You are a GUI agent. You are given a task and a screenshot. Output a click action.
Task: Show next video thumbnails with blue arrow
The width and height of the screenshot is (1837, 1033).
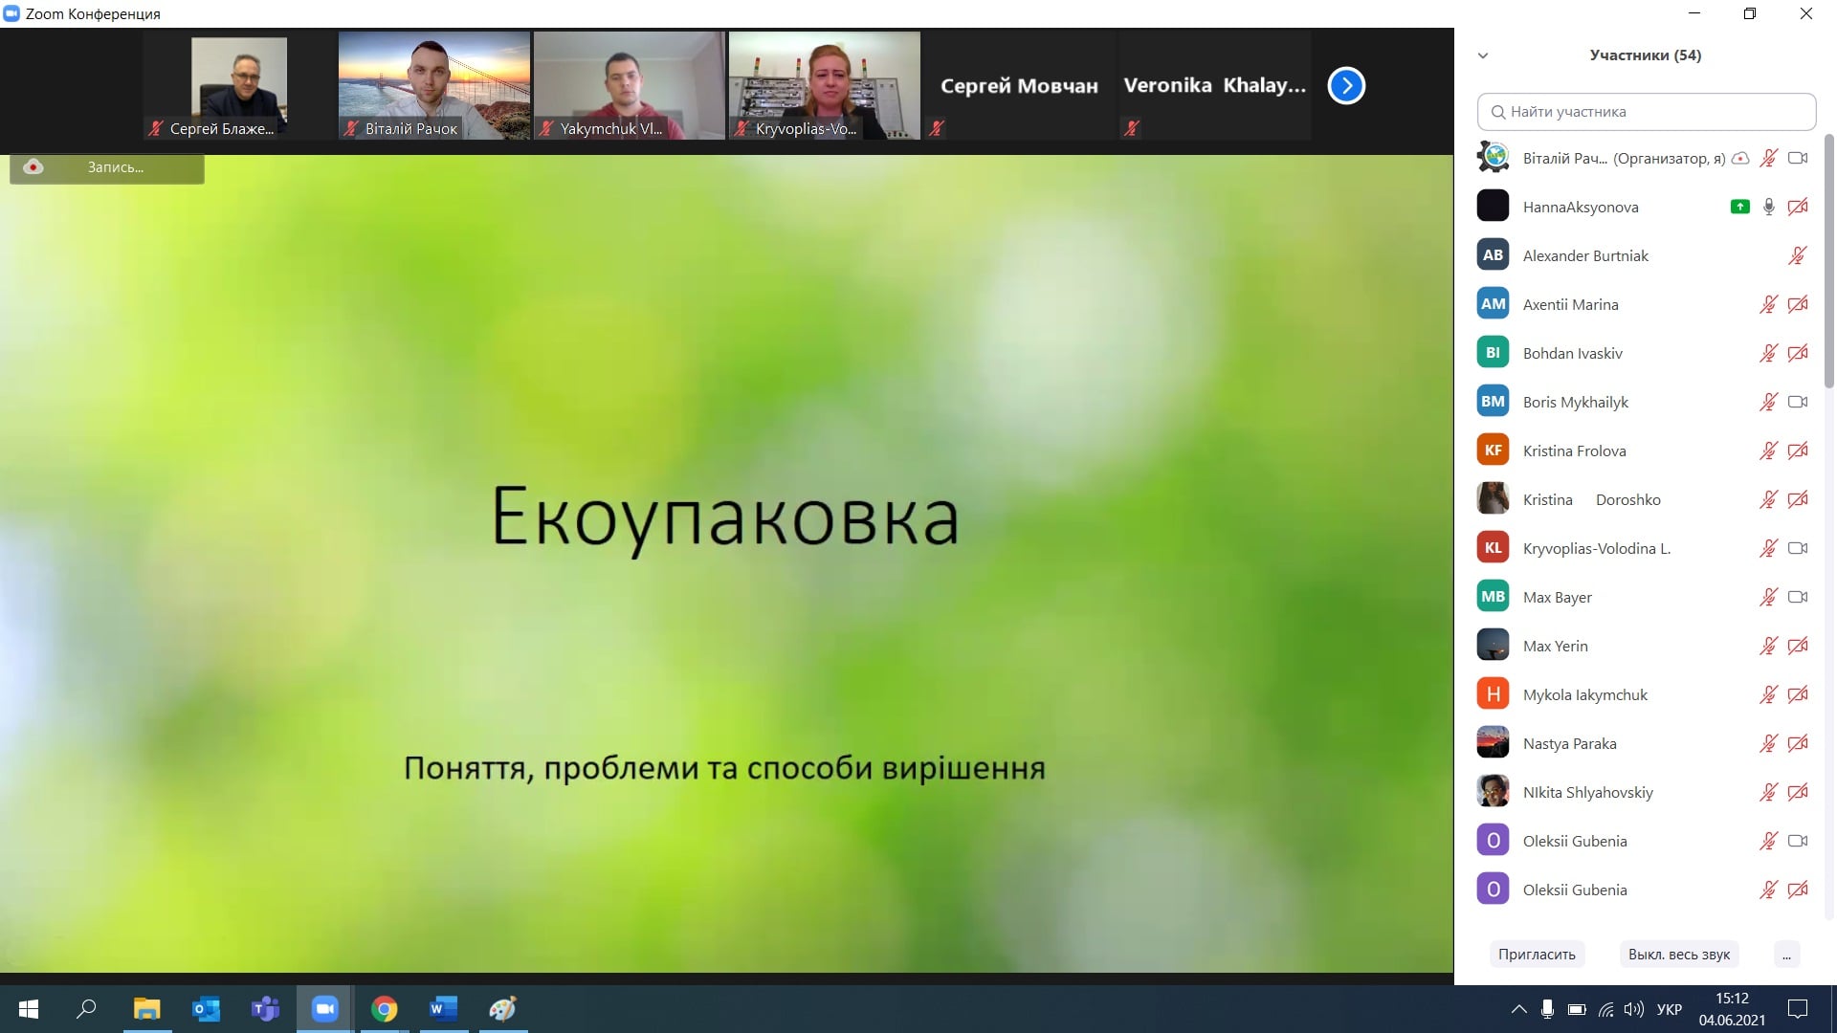(1346, 86)
